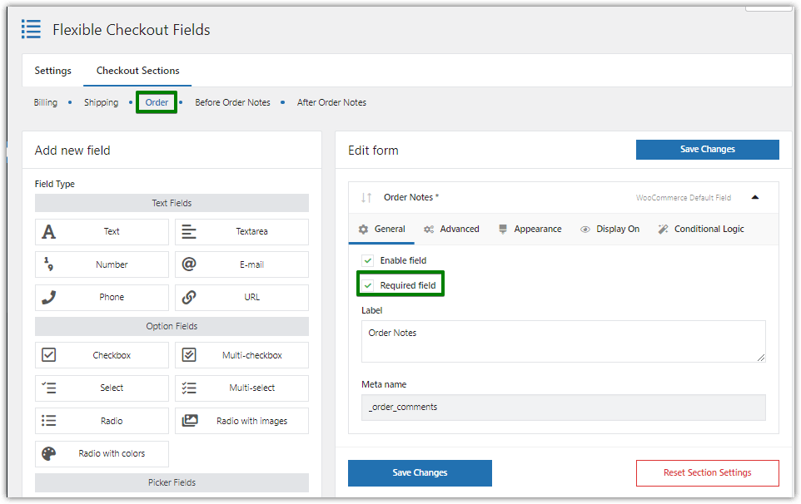Add a Phone field type
This screenshot has height=504, width=801.
(102, 298)
